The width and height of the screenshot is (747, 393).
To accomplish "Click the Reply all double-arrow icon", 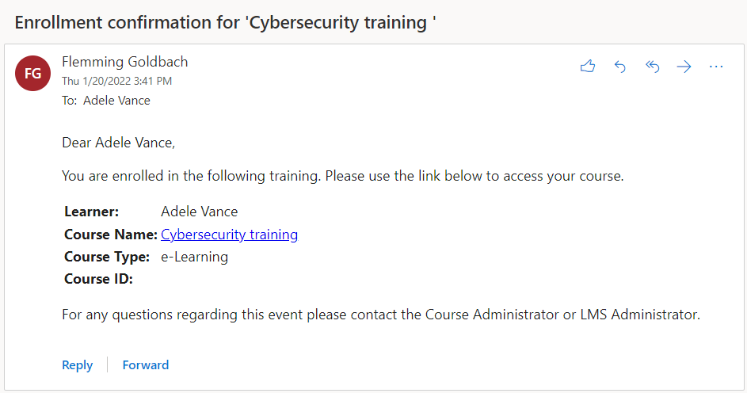I will point(653,67).
